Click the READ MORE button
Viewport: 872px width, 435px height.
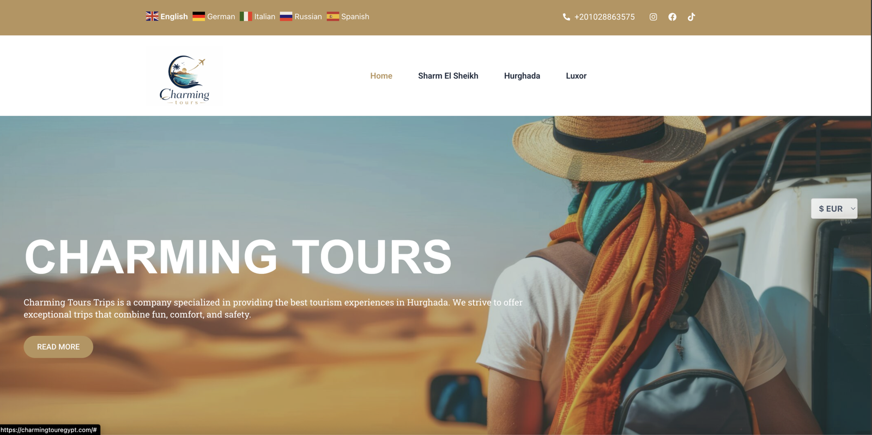(x=58, y=347)
